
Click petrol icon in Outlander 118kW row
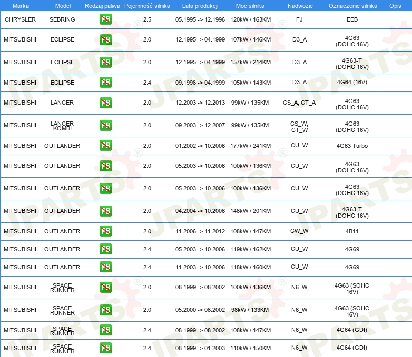(x=105, y=267)
